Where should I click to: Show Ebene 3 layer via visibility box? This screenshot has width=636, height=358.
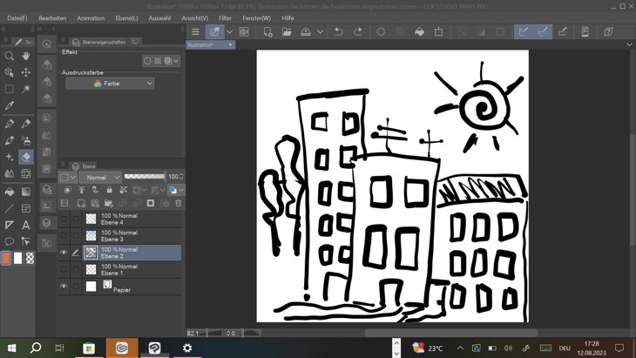[64, 235]
